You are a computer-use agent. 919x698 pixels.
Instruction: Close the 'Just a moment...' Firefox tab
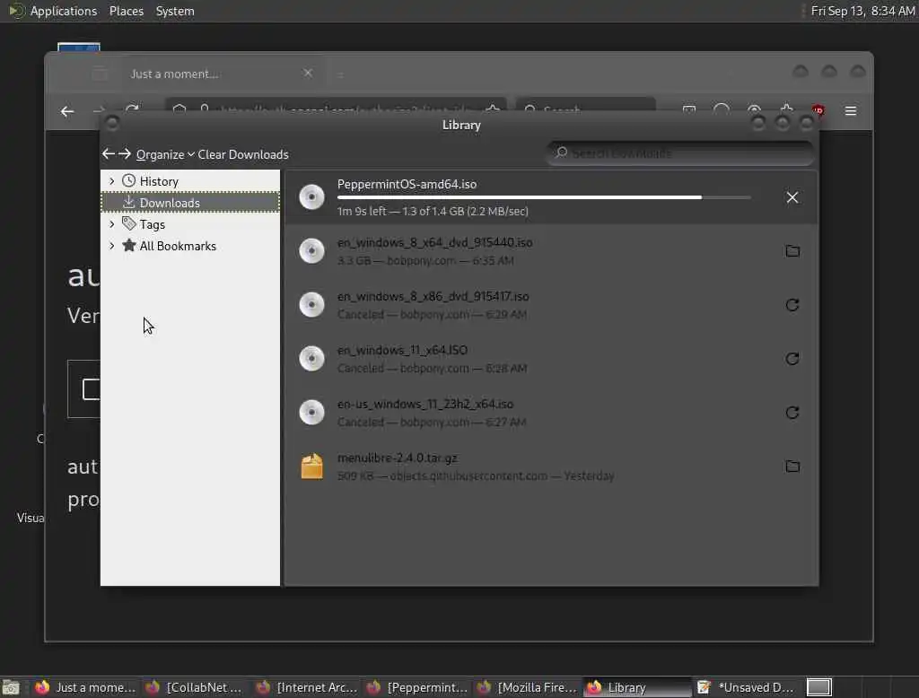pos(308,74)
